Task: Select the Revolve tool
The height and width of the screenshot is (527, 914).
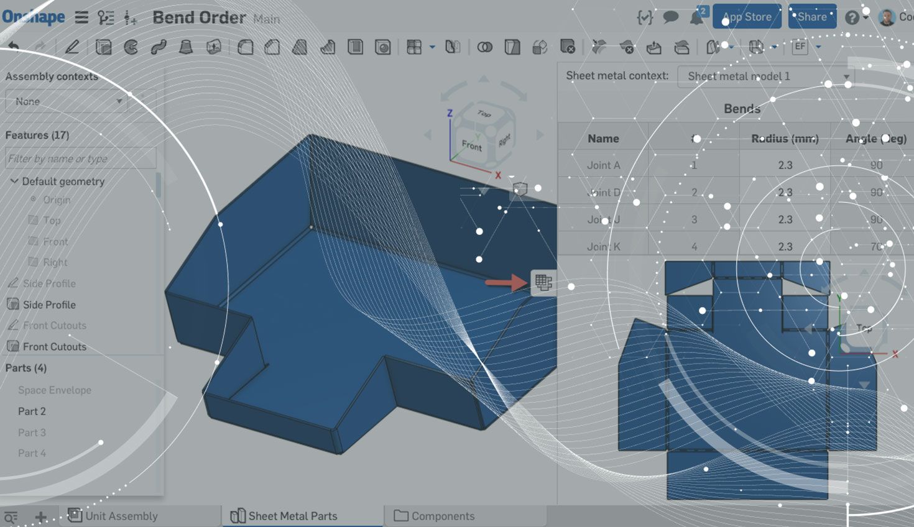Action: pyautogui.click(x=131, y=47)
